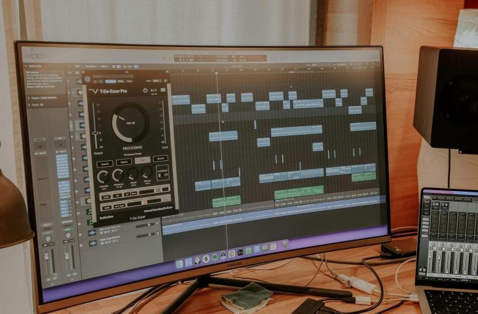Switch the A/B comparison state in T-De-Esser Pro
The width and height of the screenshot is (478, 314).
point(154,90)
